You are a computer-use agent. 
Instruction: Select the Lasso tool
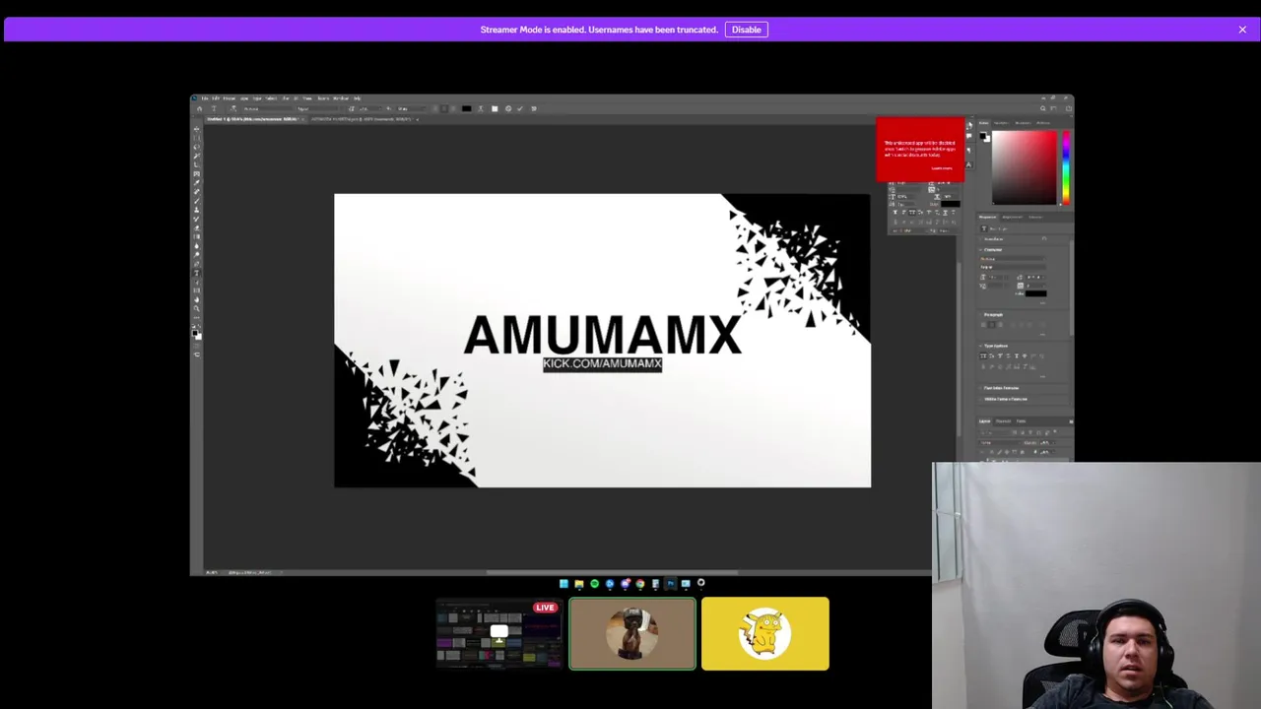click(x=196, y=147)
